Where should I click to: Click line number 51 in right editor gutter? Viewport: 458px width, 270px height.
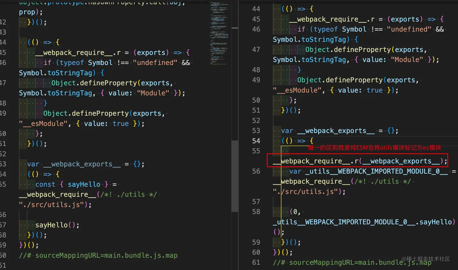256,110
